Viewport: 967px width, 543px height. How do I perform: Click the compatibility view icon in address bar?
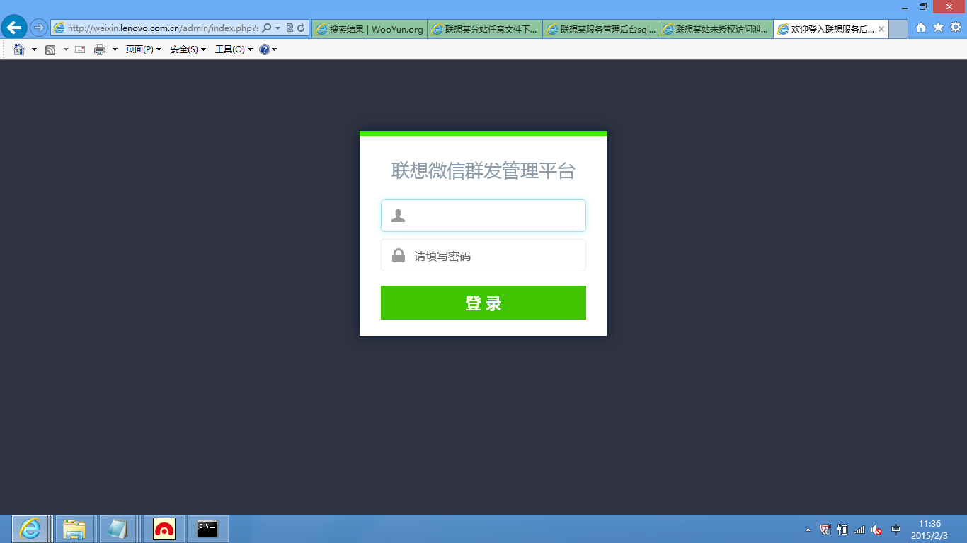[x=290, y=28]
